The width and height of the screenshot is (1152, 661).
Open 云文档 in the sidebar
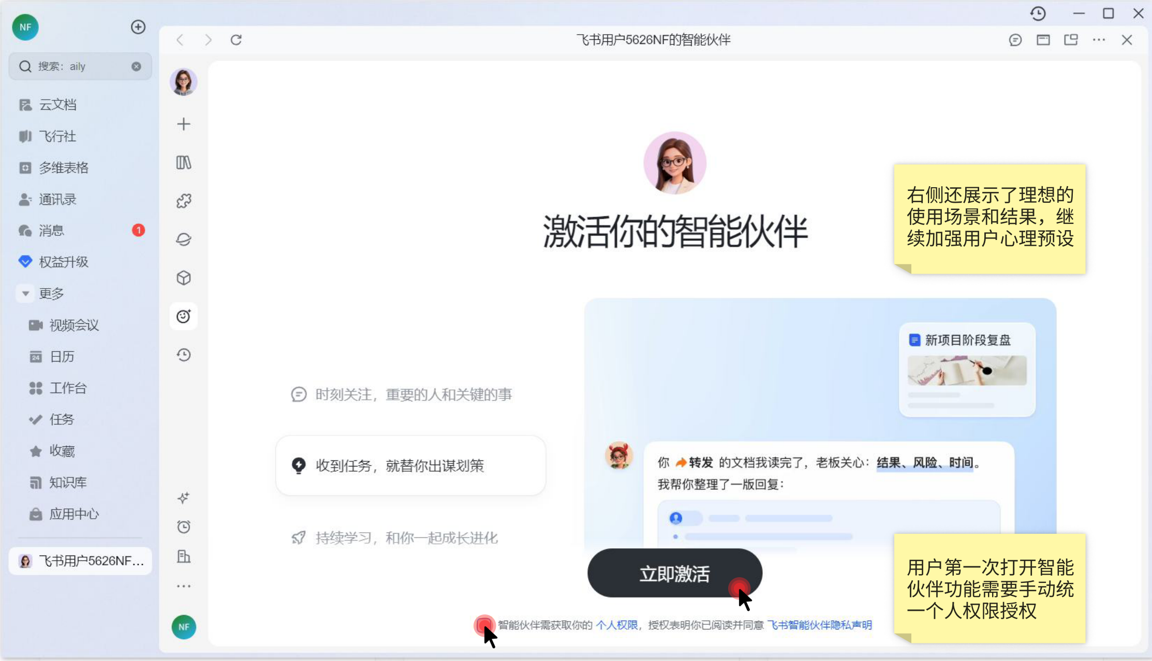80,104
